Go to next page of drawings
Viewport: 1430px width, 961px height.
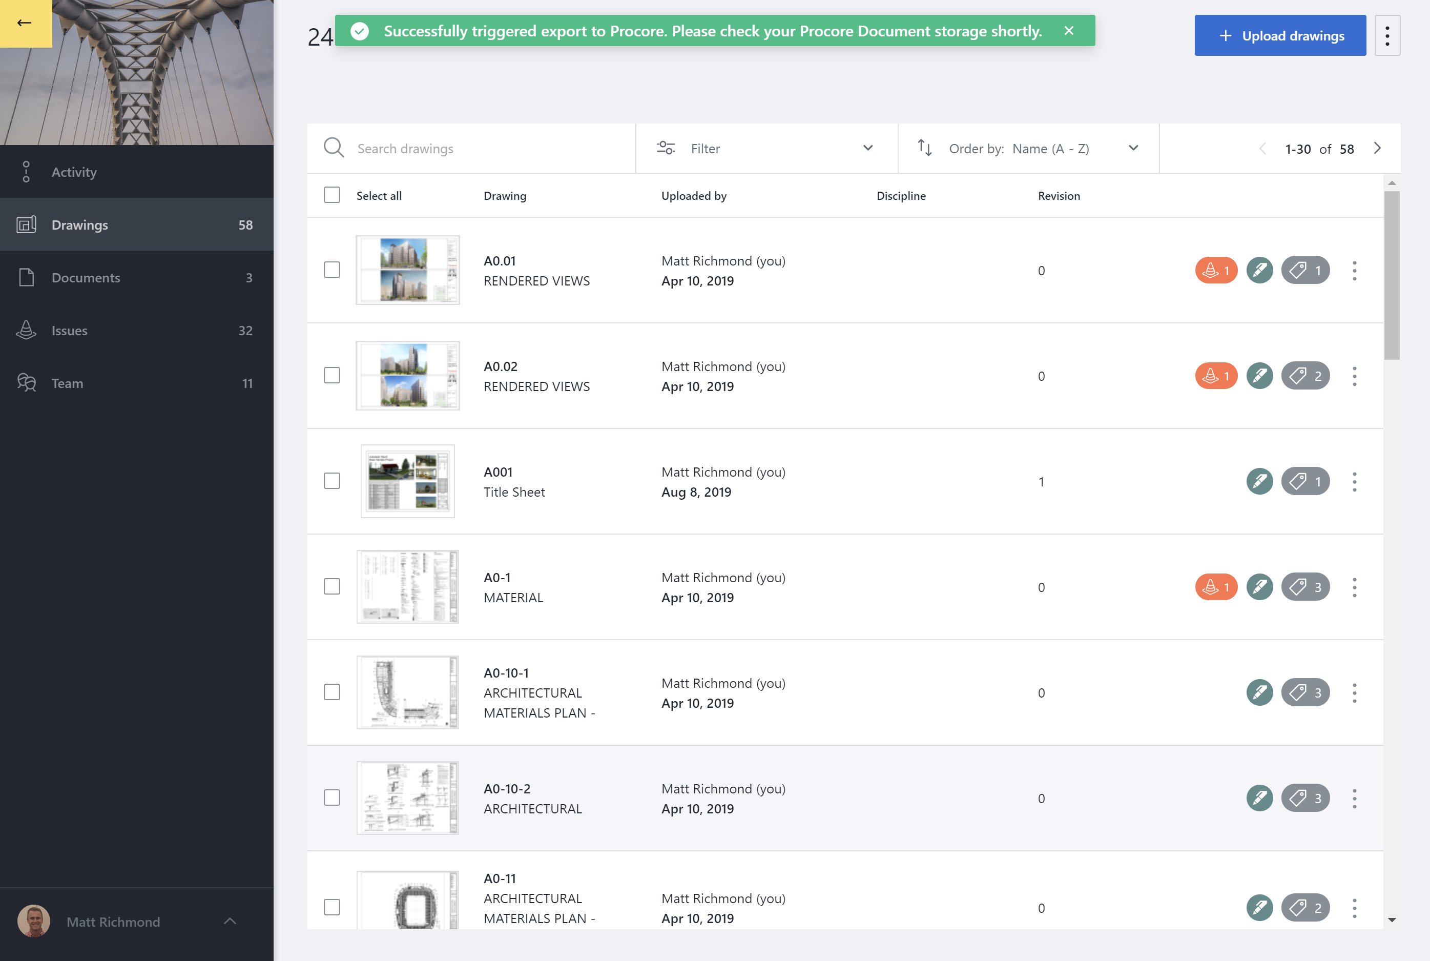point(1377,148)
